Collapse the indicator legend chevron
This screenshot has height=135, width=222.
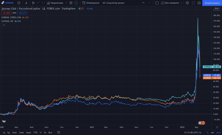pos(3,25)
